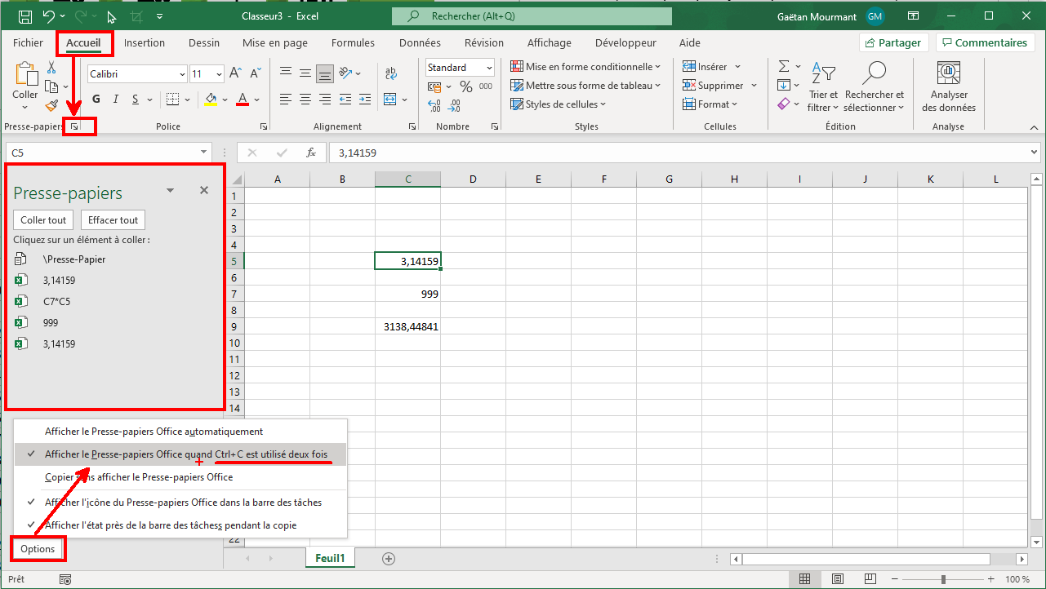The image size is (1046, 589).
Task: Click the red font color button
Action: [x=243, y=100]
